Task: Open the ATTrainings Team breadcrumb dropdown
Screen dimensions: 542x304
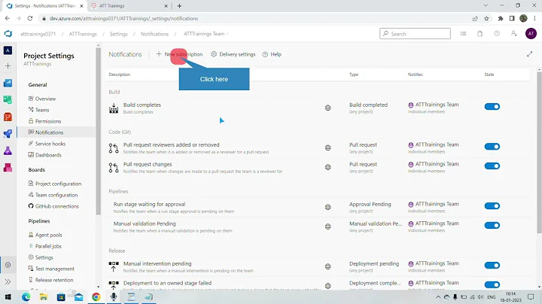Action: (206, 34)
